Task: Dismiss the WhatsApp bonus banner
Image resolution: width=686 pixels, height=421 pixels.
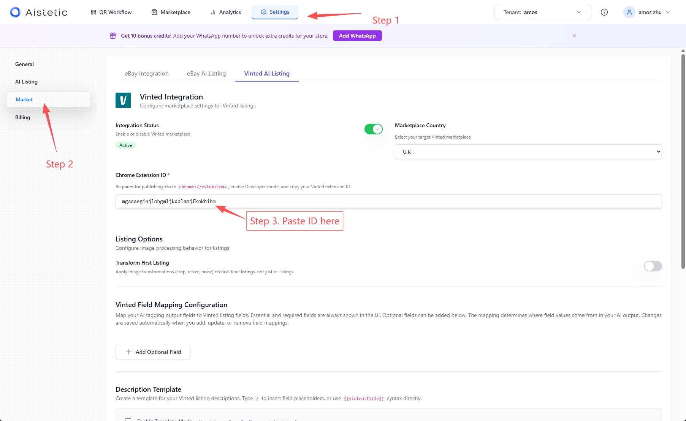Action: pos(574,36)
